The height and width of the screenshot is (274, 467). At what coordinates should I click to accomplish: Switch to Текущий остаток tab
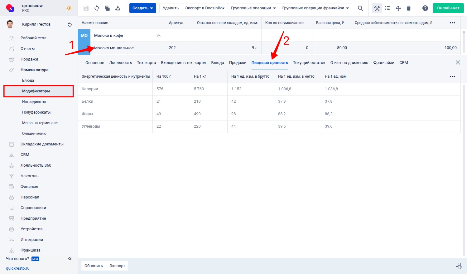[309, 63]
